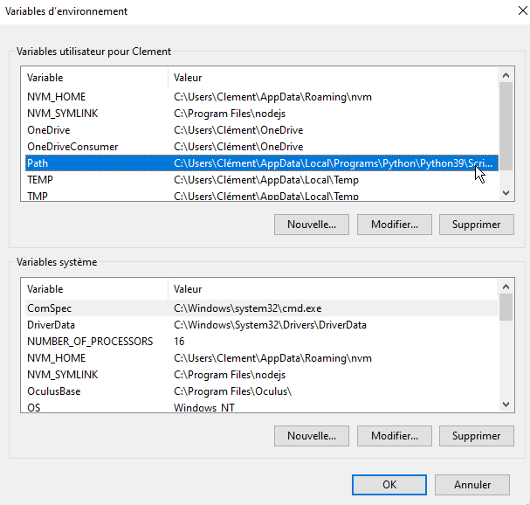Select NUMBER_OF_PROCESSORS in the system variables
Viewport: 530px width, 505px height.
pyautogui.click(x=90, y=342)
